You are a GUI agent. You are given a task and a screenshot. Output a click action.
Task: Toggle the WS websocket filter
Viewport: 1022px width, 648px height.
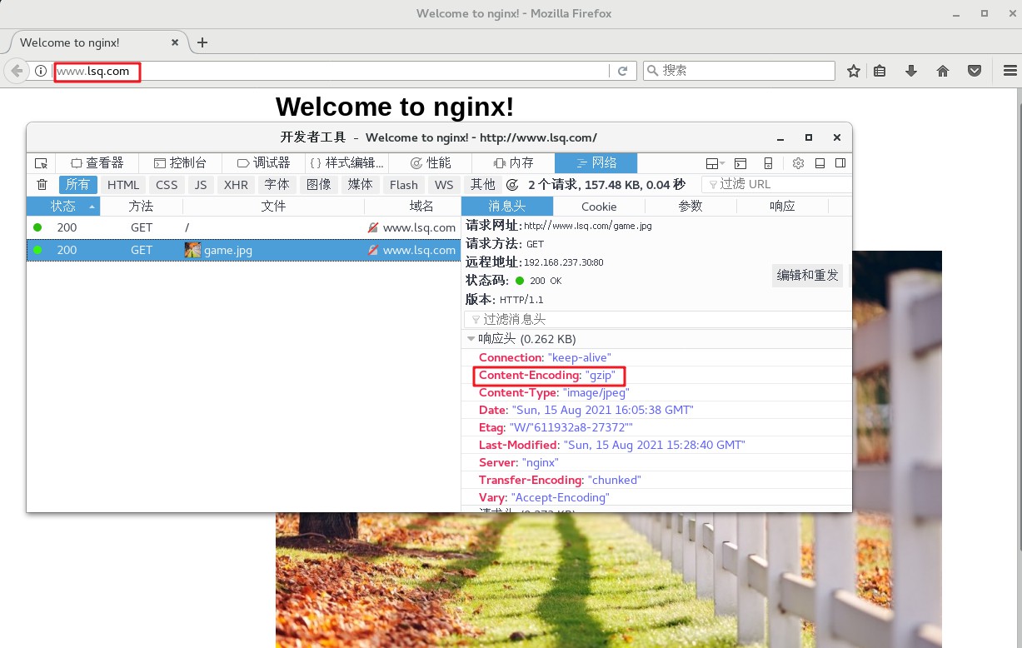pos(444,185)
